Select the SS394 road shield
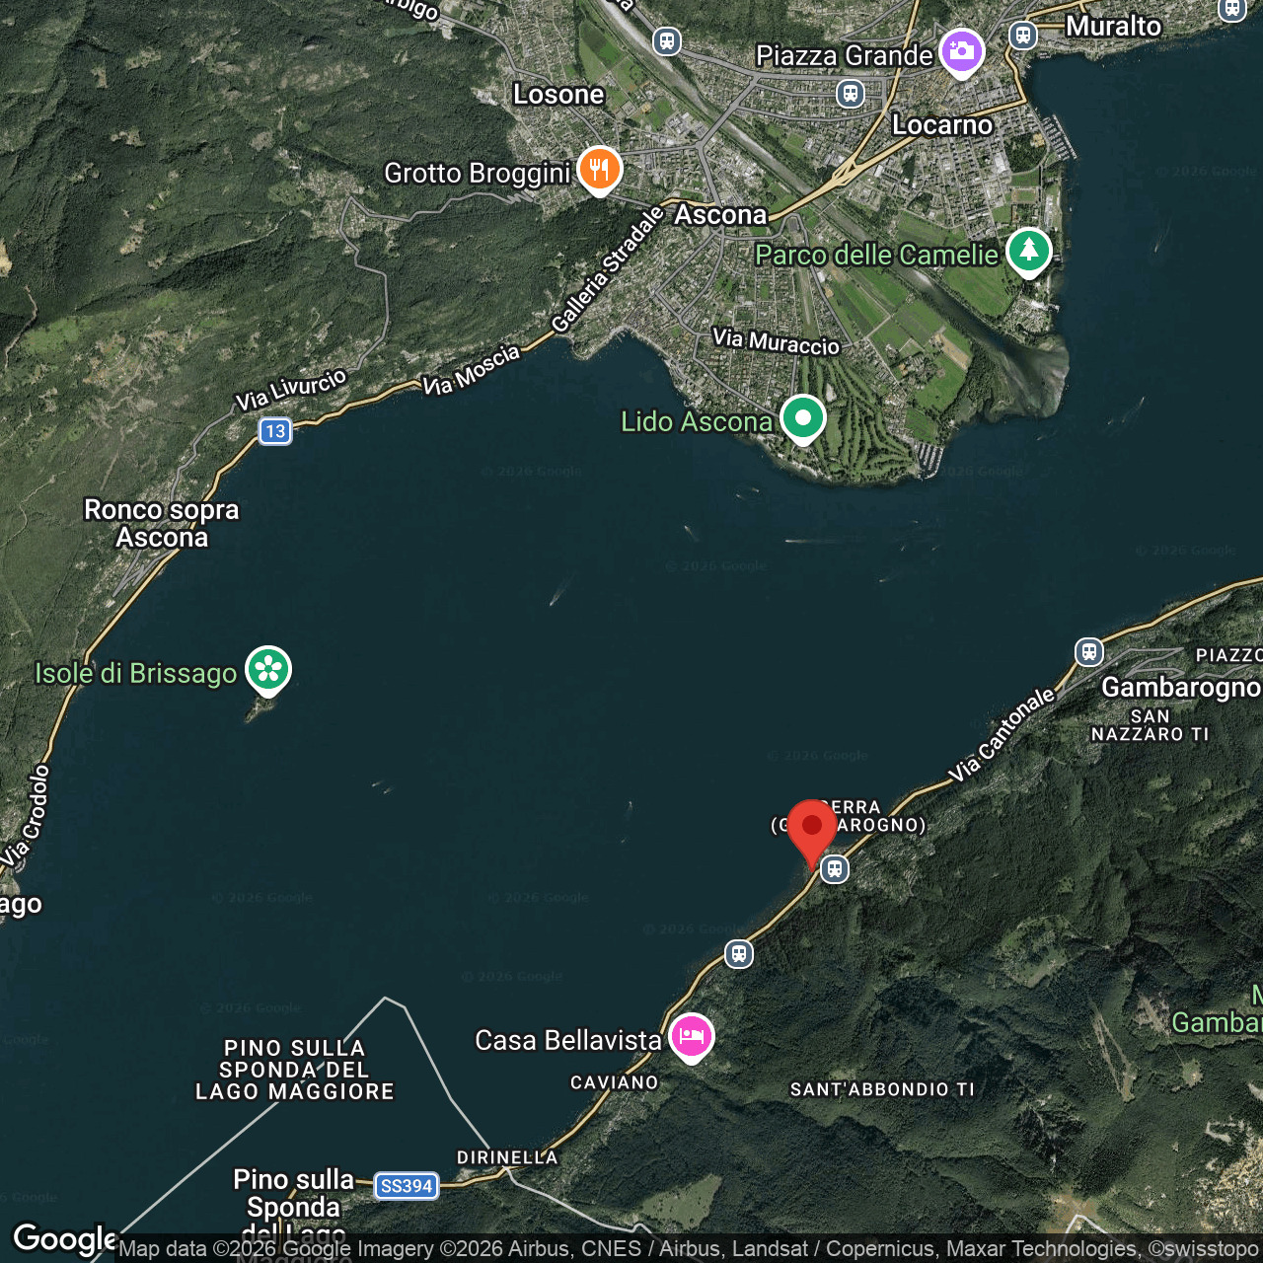Screen dimensions: 1263x1263 407,1186
